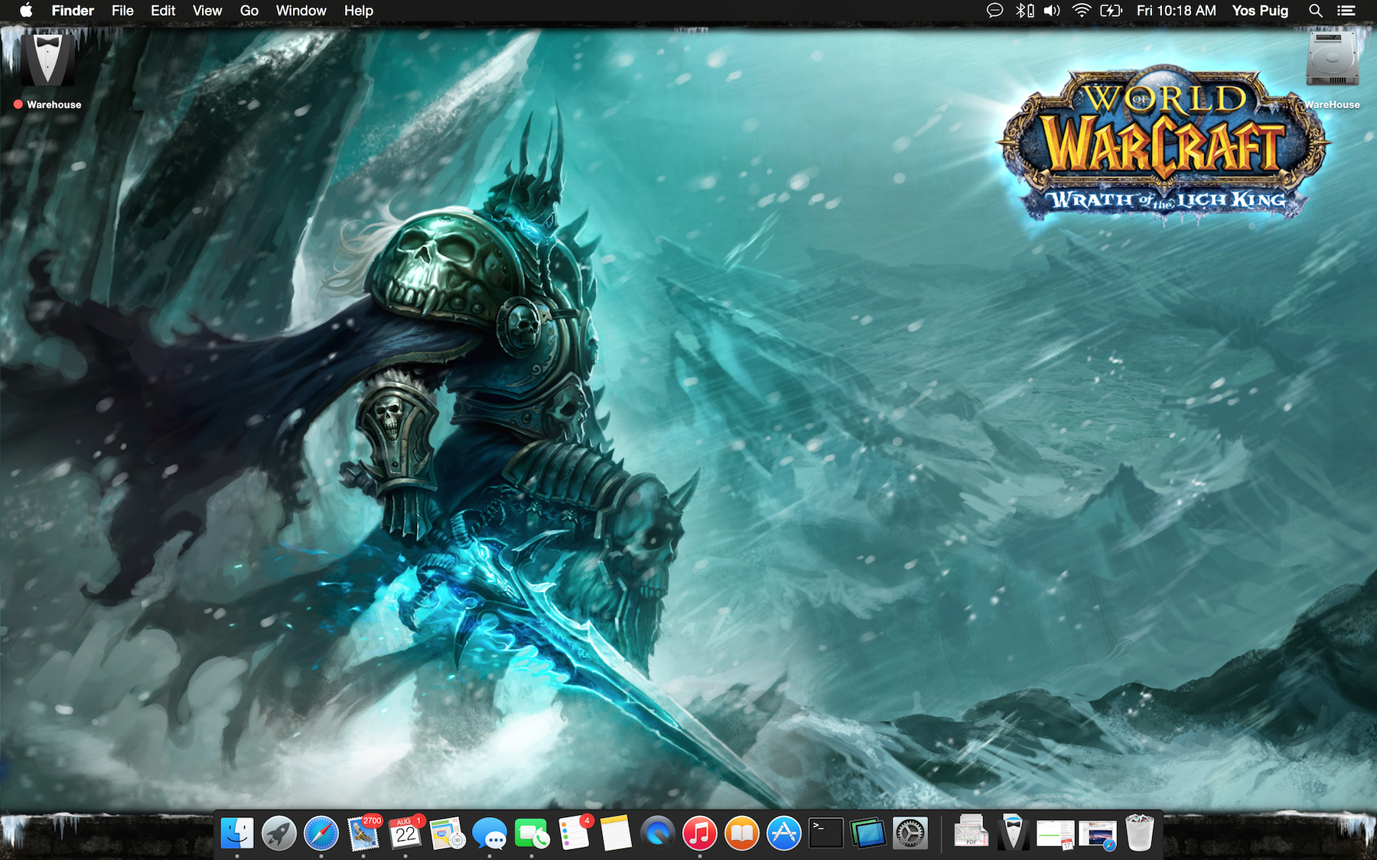Open the Edit menu
Viewport: 1377px width, 860px height.
point(163,11)
